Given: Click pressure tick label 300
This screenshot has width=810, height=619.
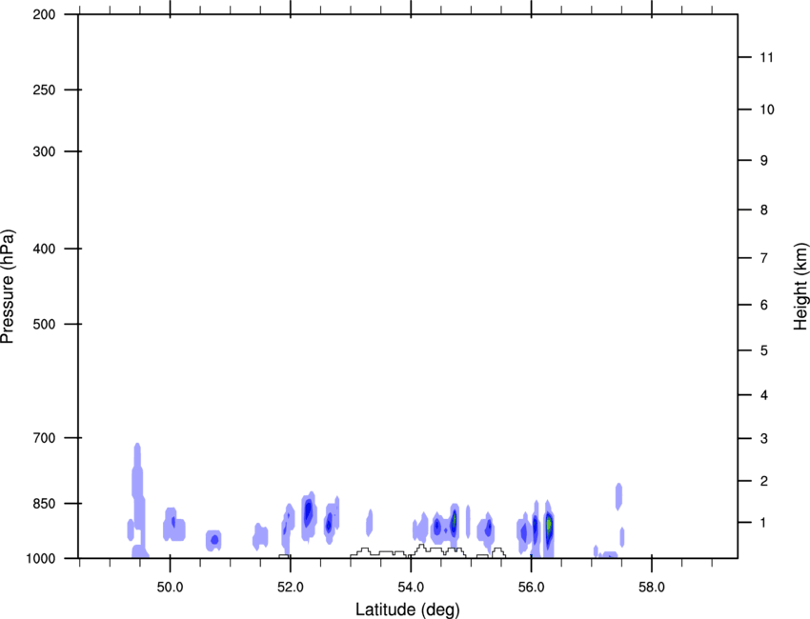Looking at the screenshot, I should point(44,151).
